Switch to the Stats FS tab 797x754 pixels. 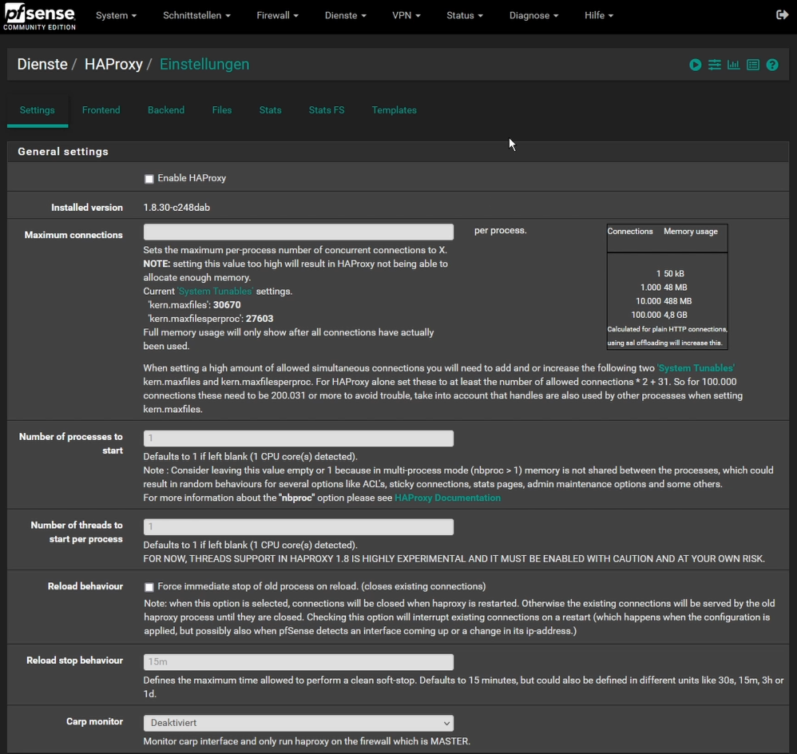click(327, 109)
